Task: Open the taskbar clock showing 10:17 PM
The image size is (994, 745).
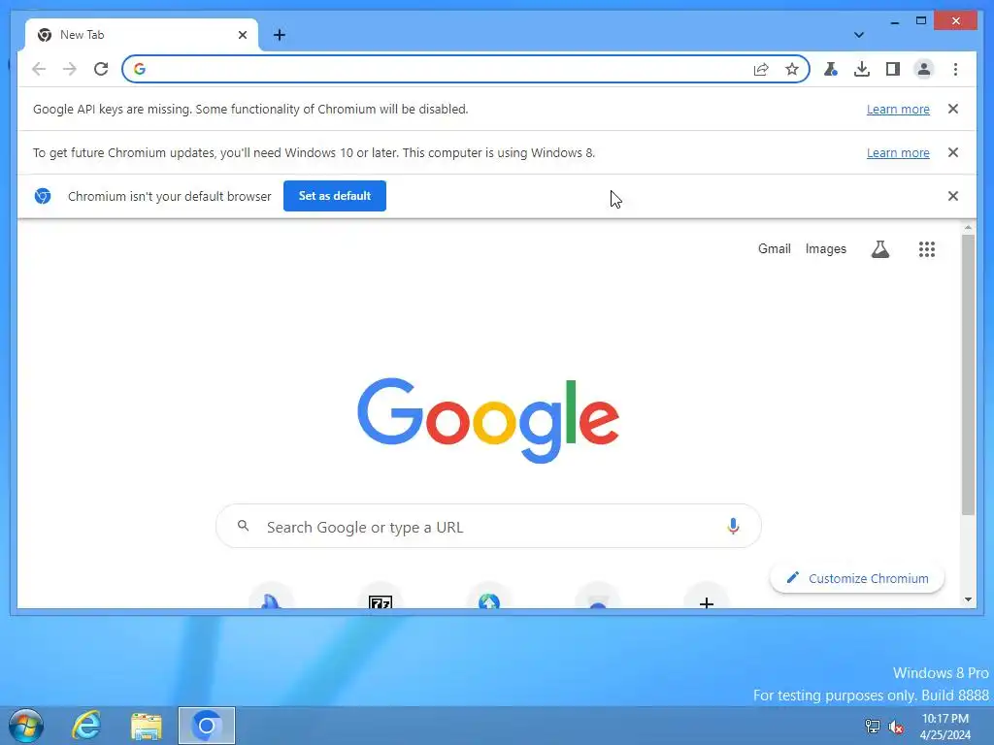Action: point(945,727)
